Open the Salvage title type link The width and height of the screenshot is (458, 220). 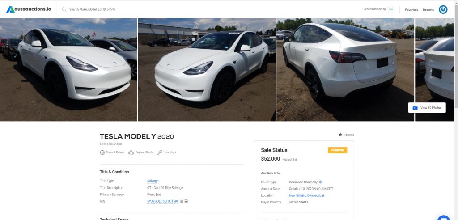(153, 181)
